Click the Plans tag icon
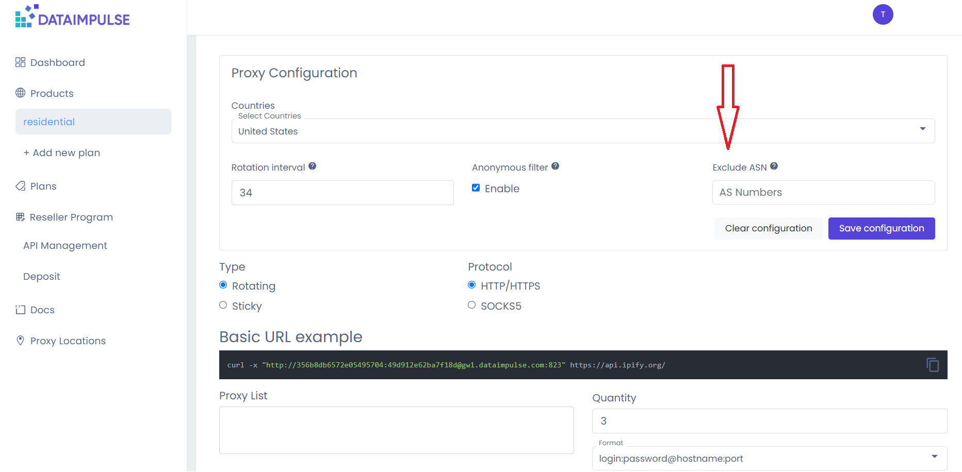The width and height of the screenshot is (962, 472). pyautogui.click(x=20, y=186)
